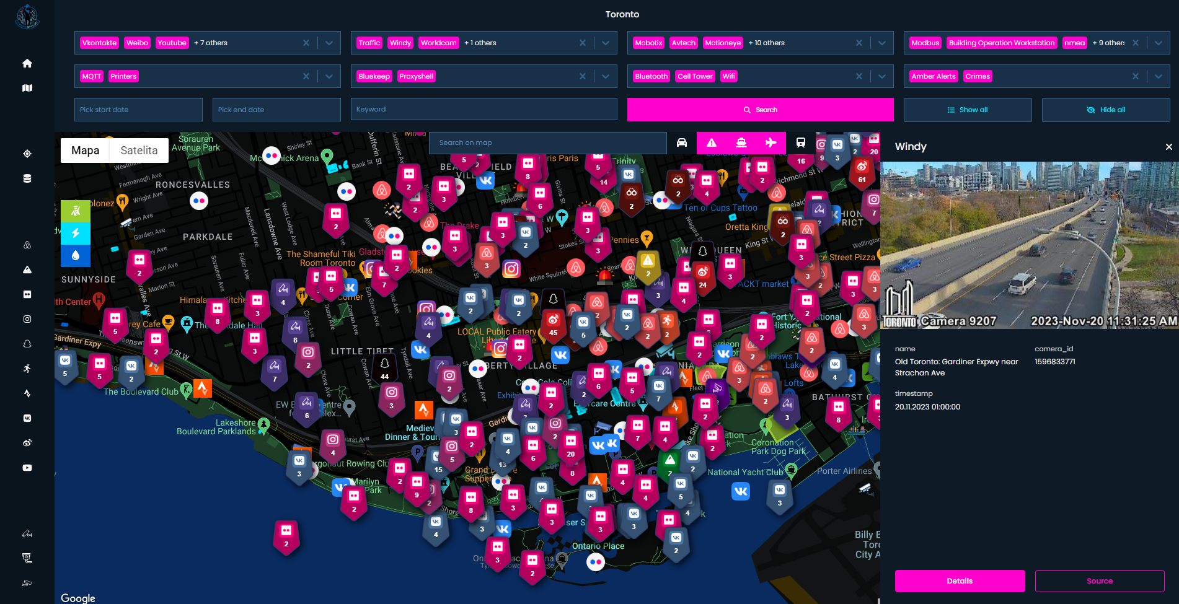Click the Pick start date field
The height and width of the screenshot is (604, 1179).
point(138,110)
